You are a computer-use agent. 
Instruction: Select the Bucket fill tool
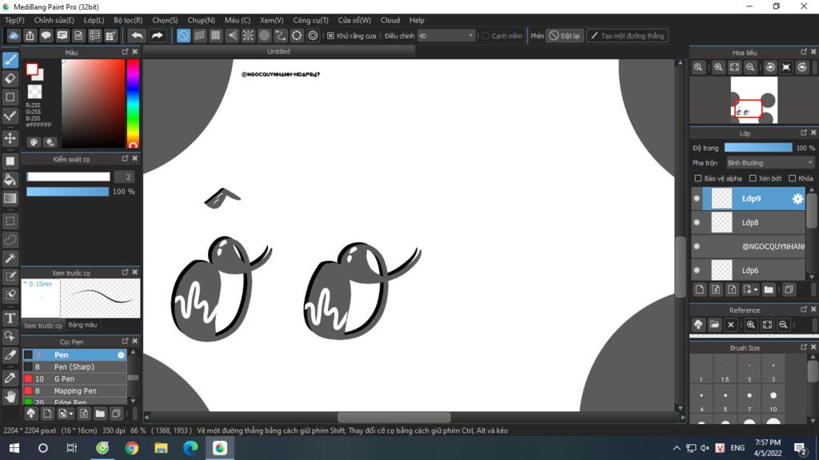tap(10, 180)
